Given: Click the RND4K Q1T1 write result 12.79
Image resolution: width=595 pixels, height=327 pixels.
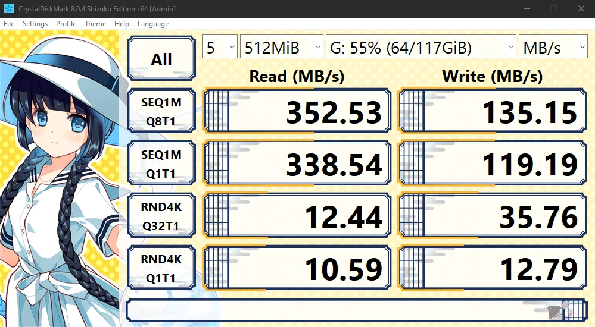Looking at the screenshot, I should click(x=493, y=268).
